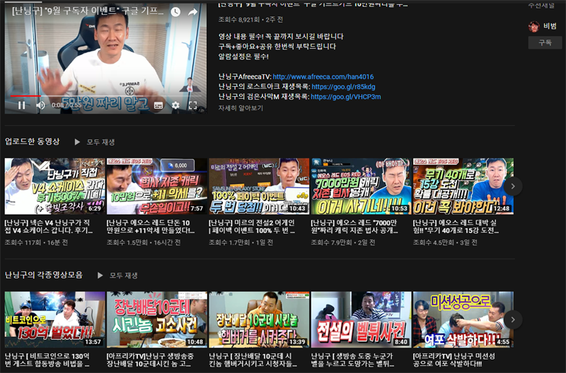Screen dimensions: 566x373
Task: Click the Watch Later clock icon
Action: pos(175,12)
